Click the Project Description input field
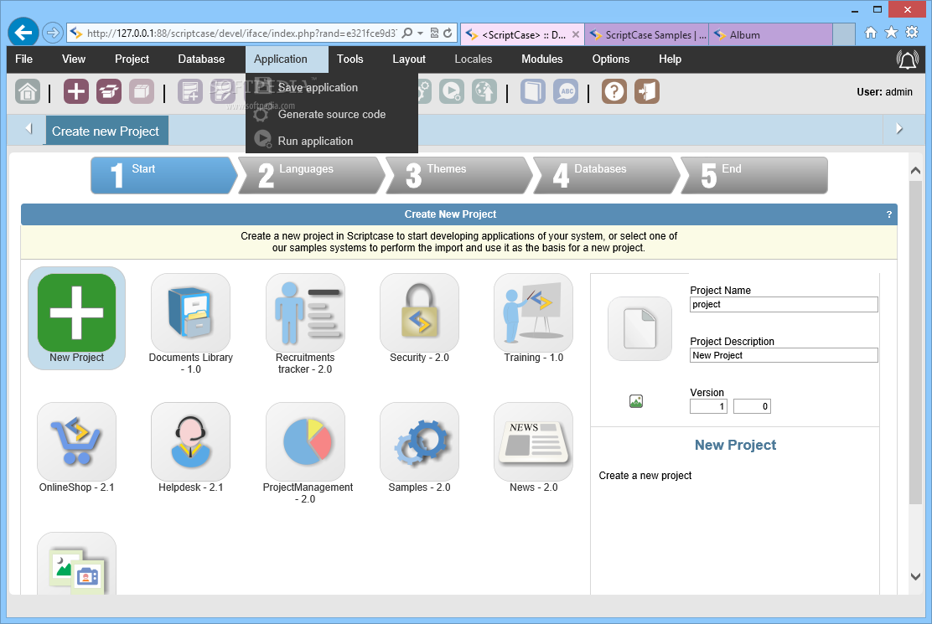 tap(784, 355)
